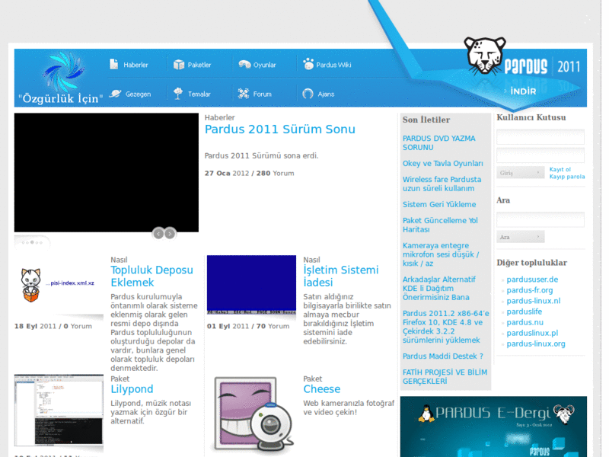Click the username field in Kullanıcı Kutusu

coord(540,137)
